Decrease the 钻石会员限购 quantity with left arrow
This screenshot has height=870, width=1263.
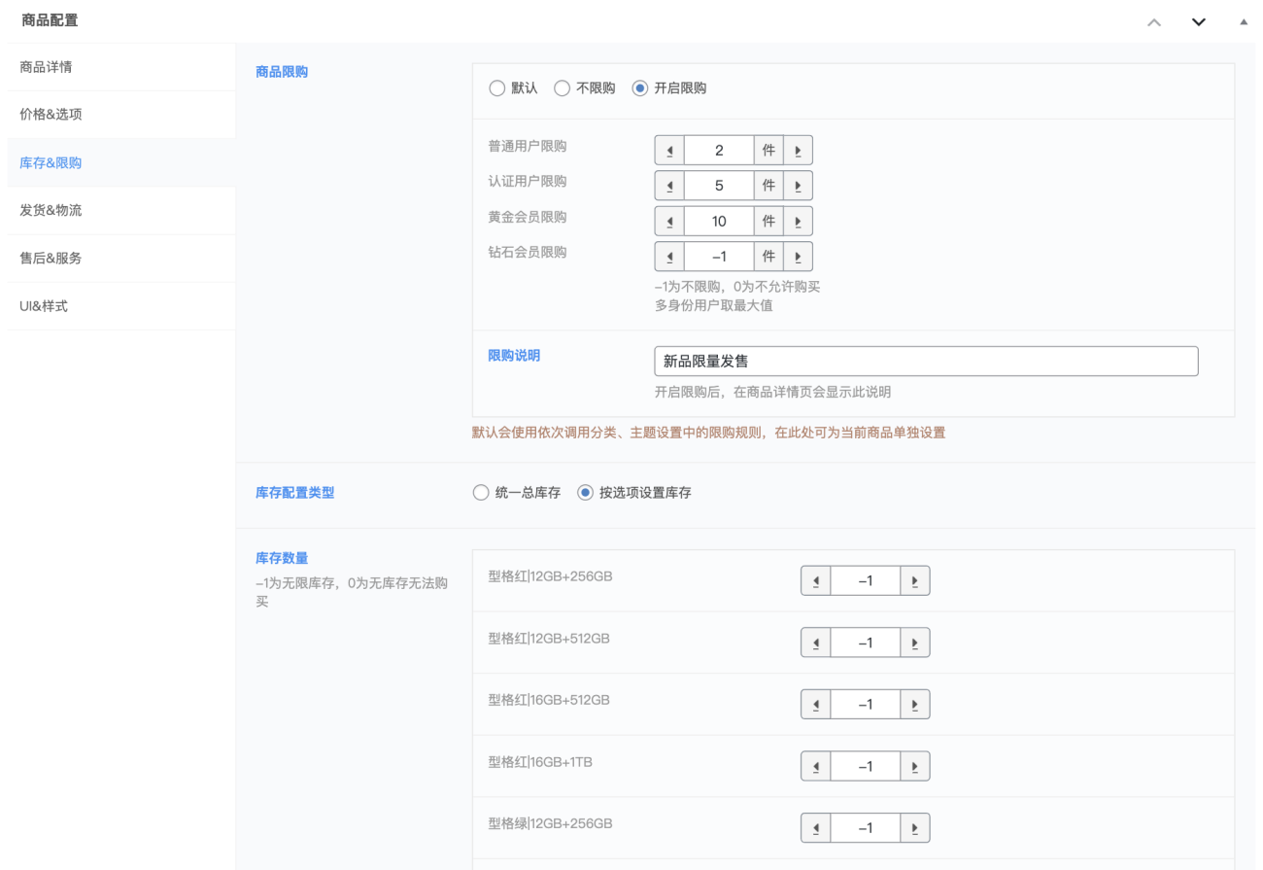tap(669, 257)
